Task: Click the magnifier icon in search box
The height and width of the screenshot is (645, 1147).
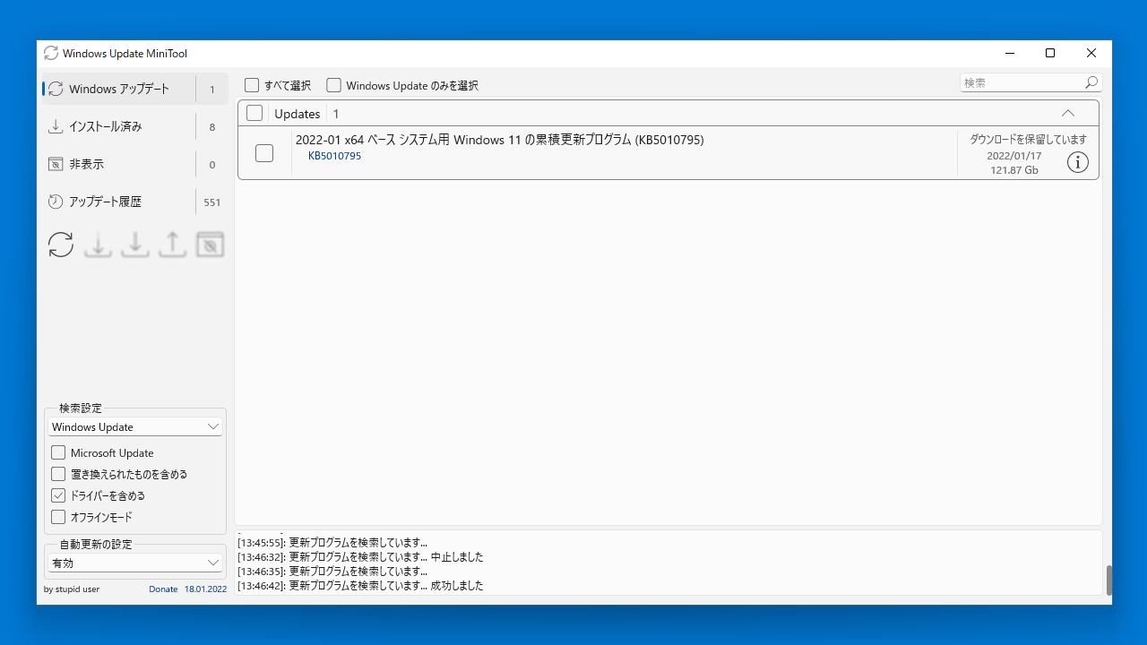Action: tap(1091, 82)
